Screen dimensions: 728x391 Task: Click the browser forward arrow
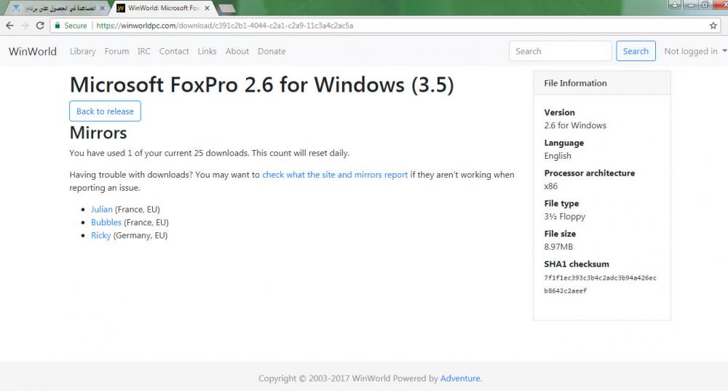pyautogui.click(x=25, y=25)
